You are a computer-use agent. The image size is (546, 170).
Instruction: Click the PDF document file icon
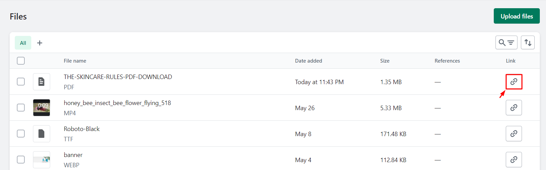[x=42, y=82]
